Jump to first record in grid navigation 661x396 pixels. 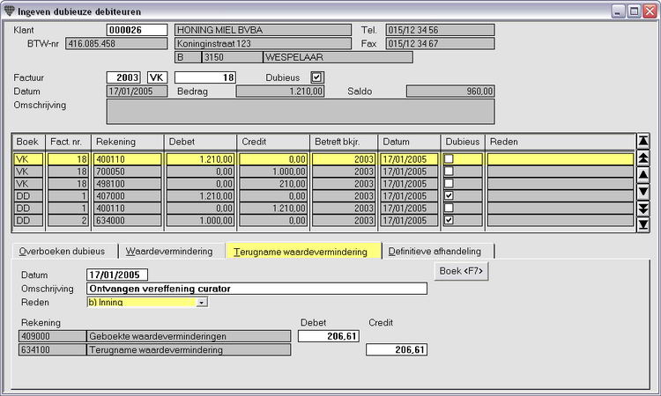point(642,141)
